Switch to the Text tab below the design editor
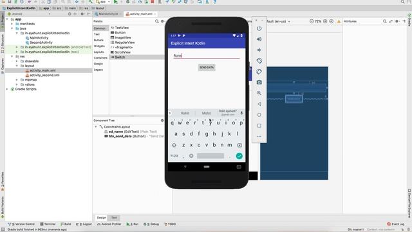Viewport: 412px width, 232px height. coord(114,218)
